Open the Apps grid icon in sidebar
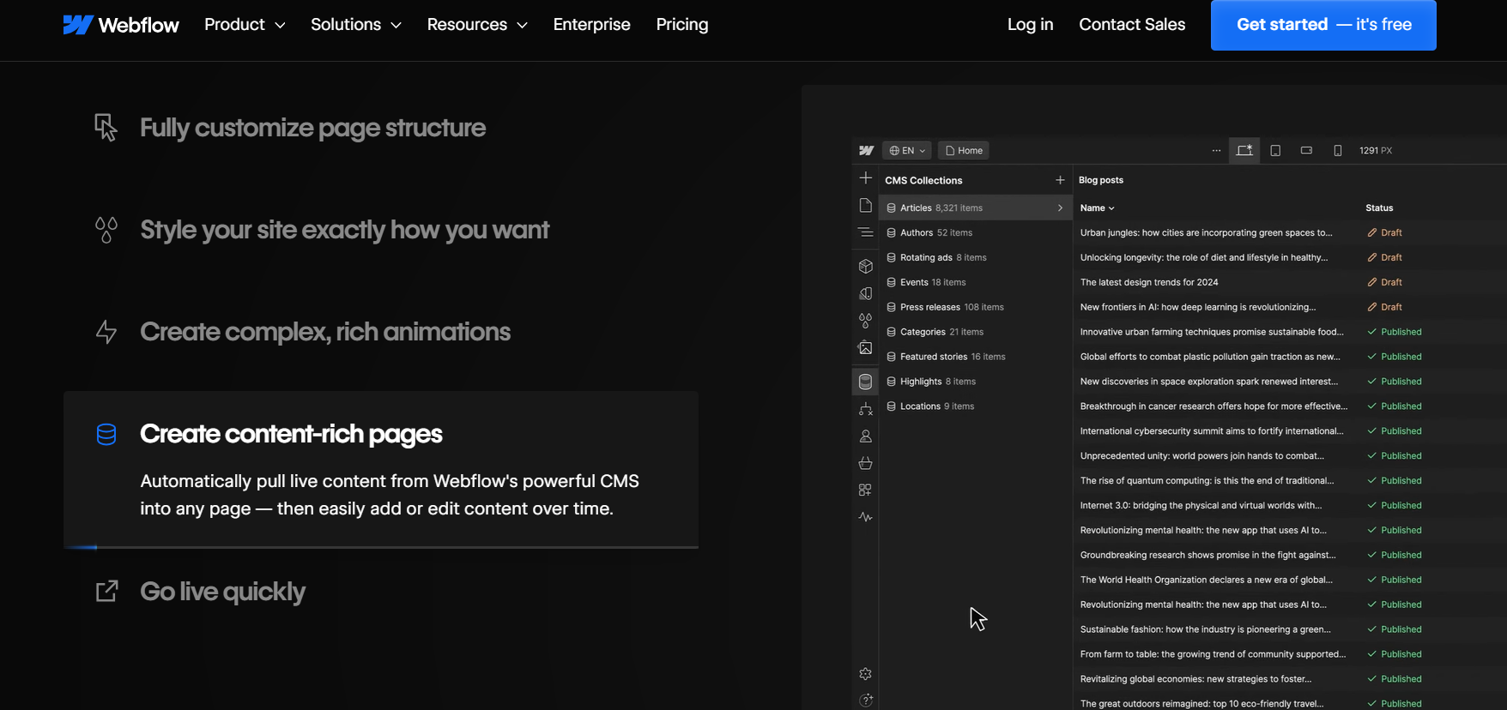This screenshot has height=710, width=1507. [x=865, y=490]
